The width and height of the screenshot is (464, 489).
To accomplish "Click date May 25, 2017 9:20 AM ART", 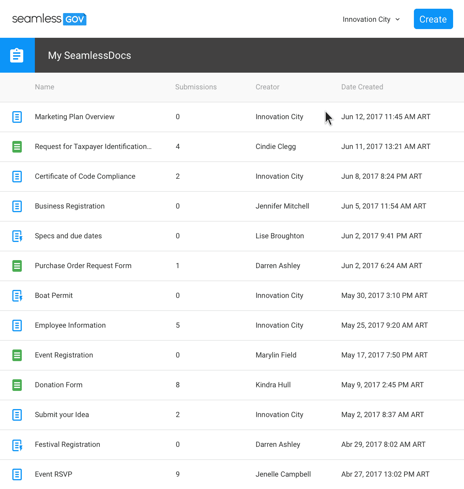I will pyautogui.click(x=384, y=325).
